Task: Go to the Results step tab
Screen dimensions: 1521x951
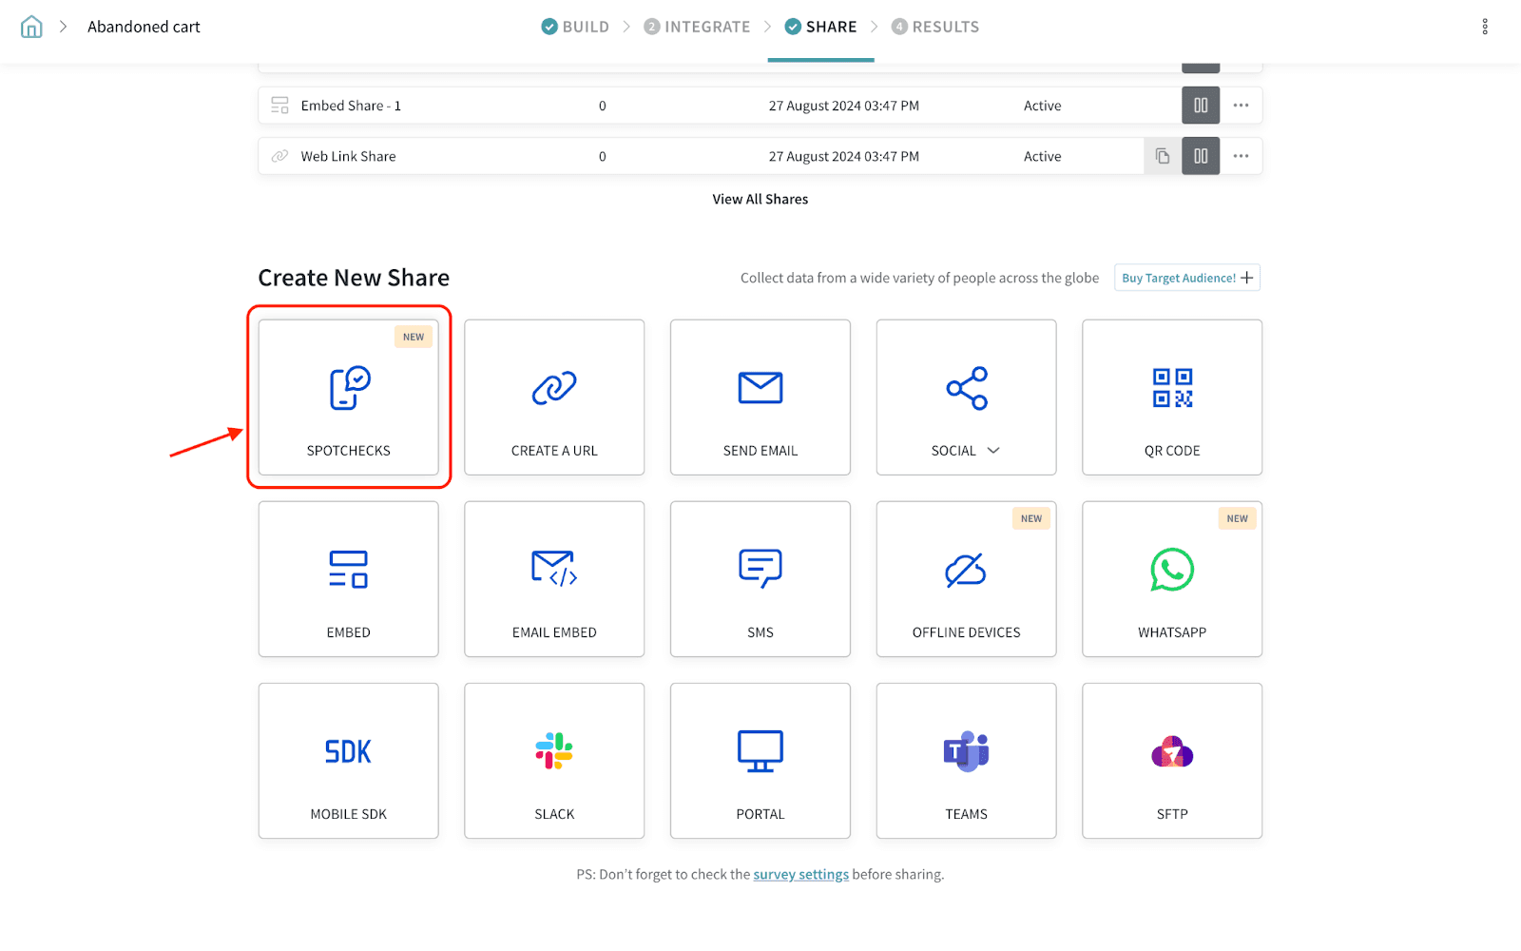Action: (x=935, y=27)
